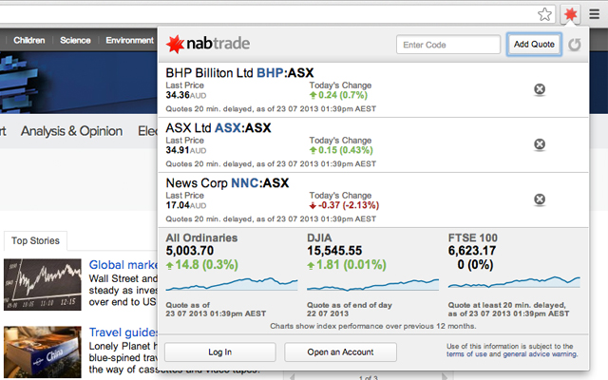
Task: Click BHP last price 34.36
Action: click(178, 95)
